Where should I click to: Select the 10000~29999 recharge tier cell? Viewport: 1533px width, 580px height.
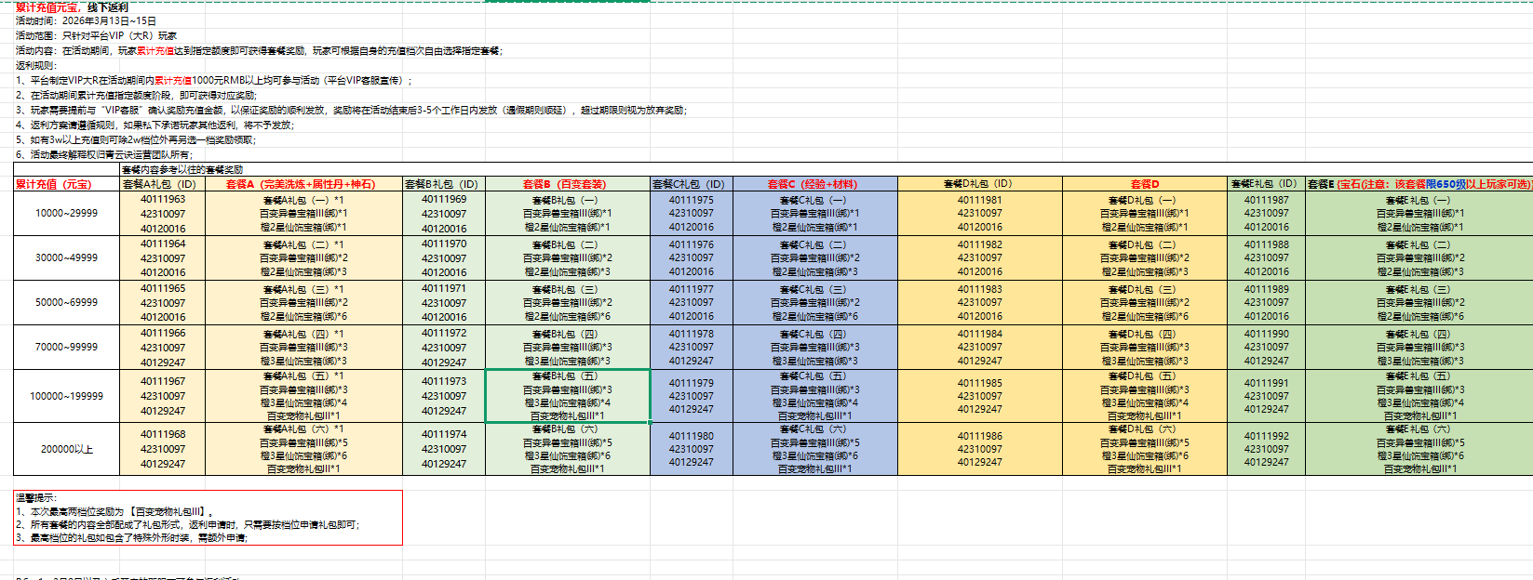tap(66, 213)
